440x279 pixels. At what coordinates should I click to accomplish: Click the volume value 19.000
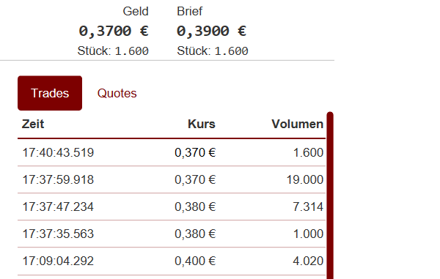pos(305,179)
